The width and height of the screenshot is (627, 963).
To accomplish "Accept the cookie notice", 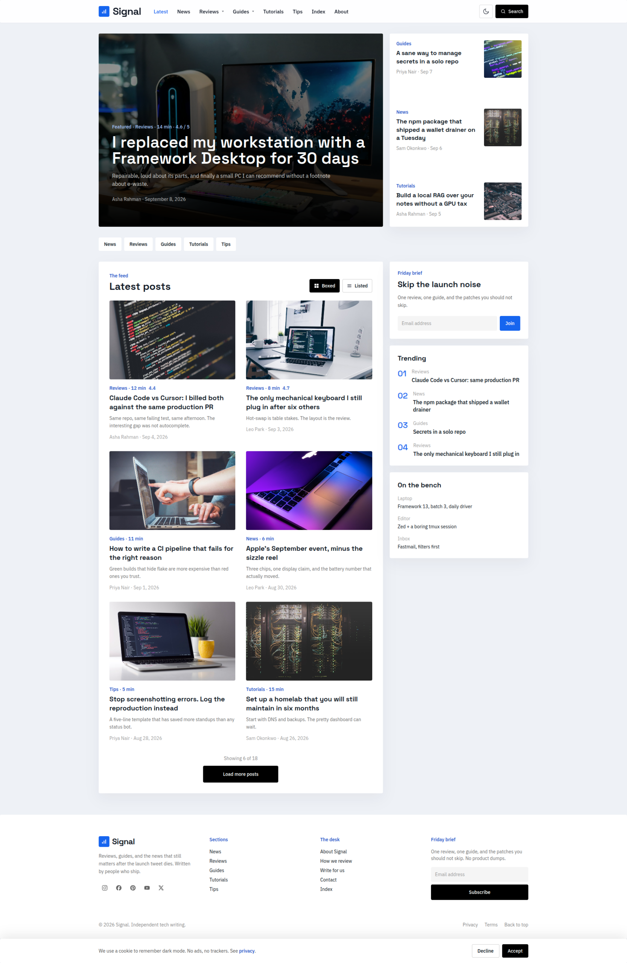I will pyautogui.click(x=515, y=951).
